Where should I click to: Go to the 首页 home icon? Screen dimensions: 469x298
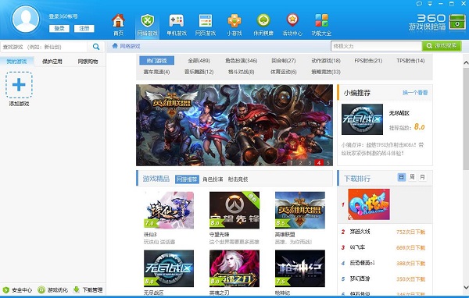tap(118, 21)
